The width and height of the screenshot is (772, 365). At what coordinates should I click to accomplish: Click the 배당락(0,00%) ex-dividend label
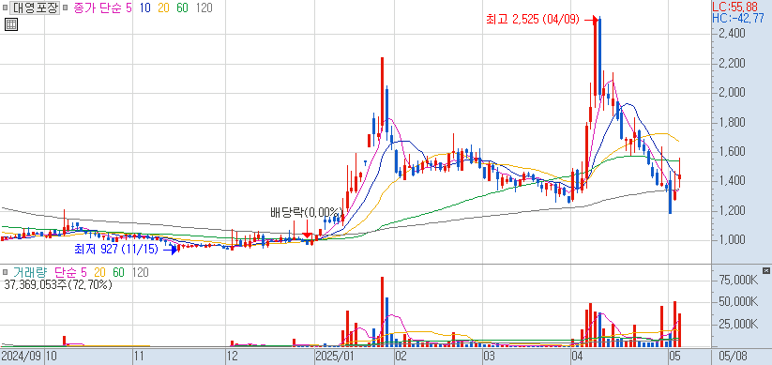[306, 213]
